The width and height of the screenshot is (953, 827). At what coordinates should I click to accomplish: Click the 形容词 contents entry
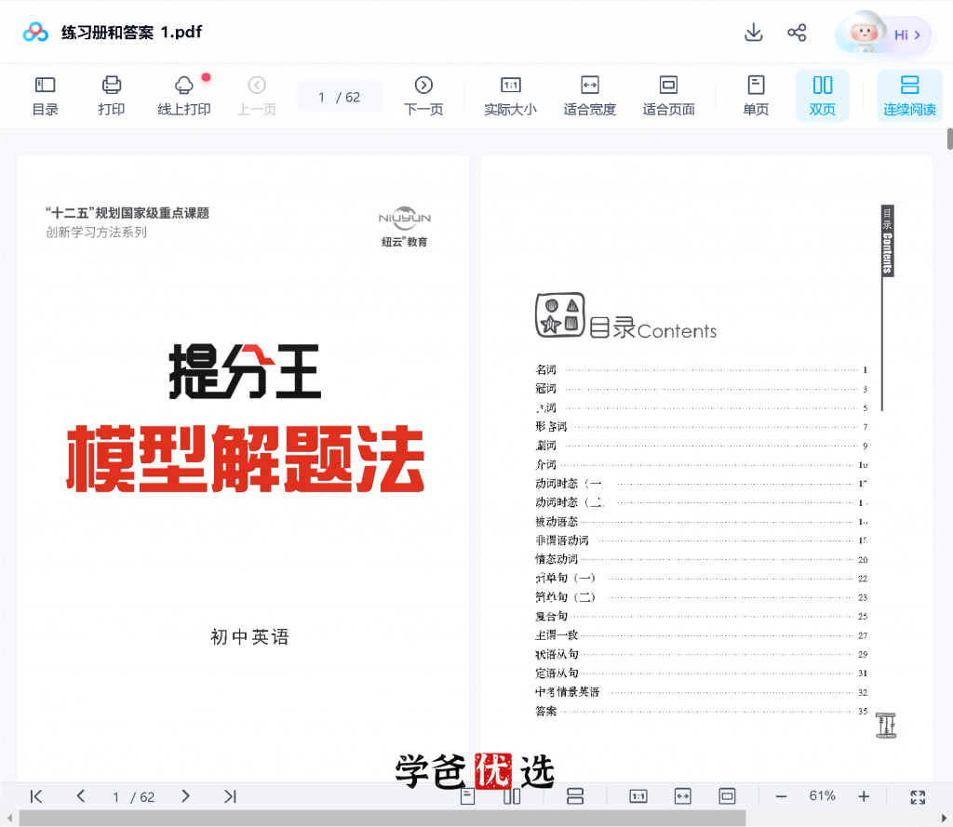point(702,427)
